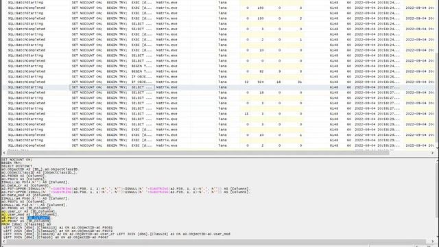The height and width of the screenshot is (247, 439).
Task: Click the CPU value 32 cell
Action: 246,82
